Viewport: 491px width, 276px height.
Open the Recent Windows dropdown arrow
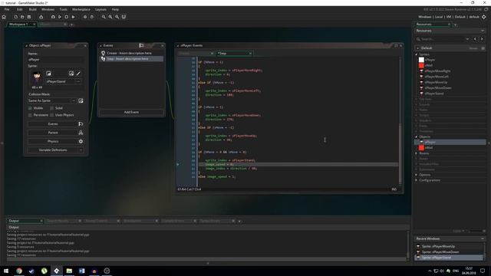coord(483,238)
